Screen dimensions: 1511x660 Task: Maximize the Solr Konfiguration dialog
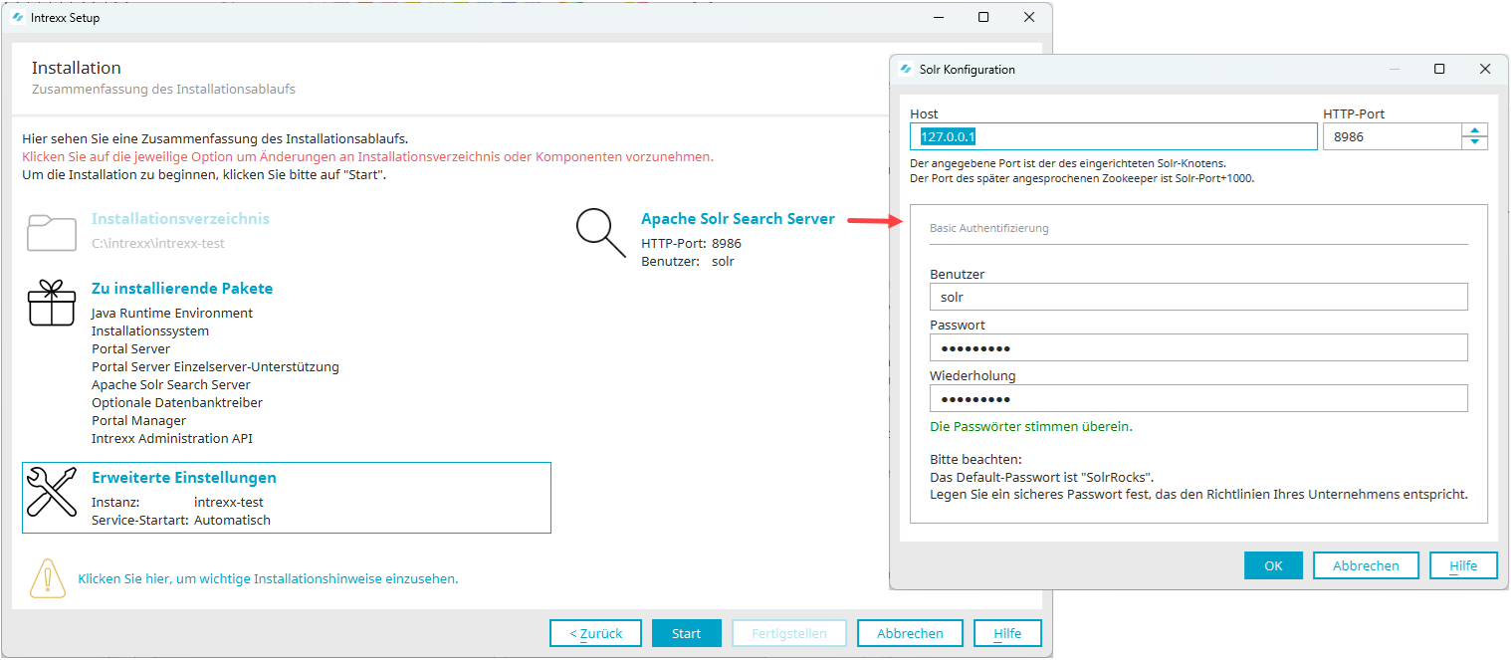click(1439, 70)
